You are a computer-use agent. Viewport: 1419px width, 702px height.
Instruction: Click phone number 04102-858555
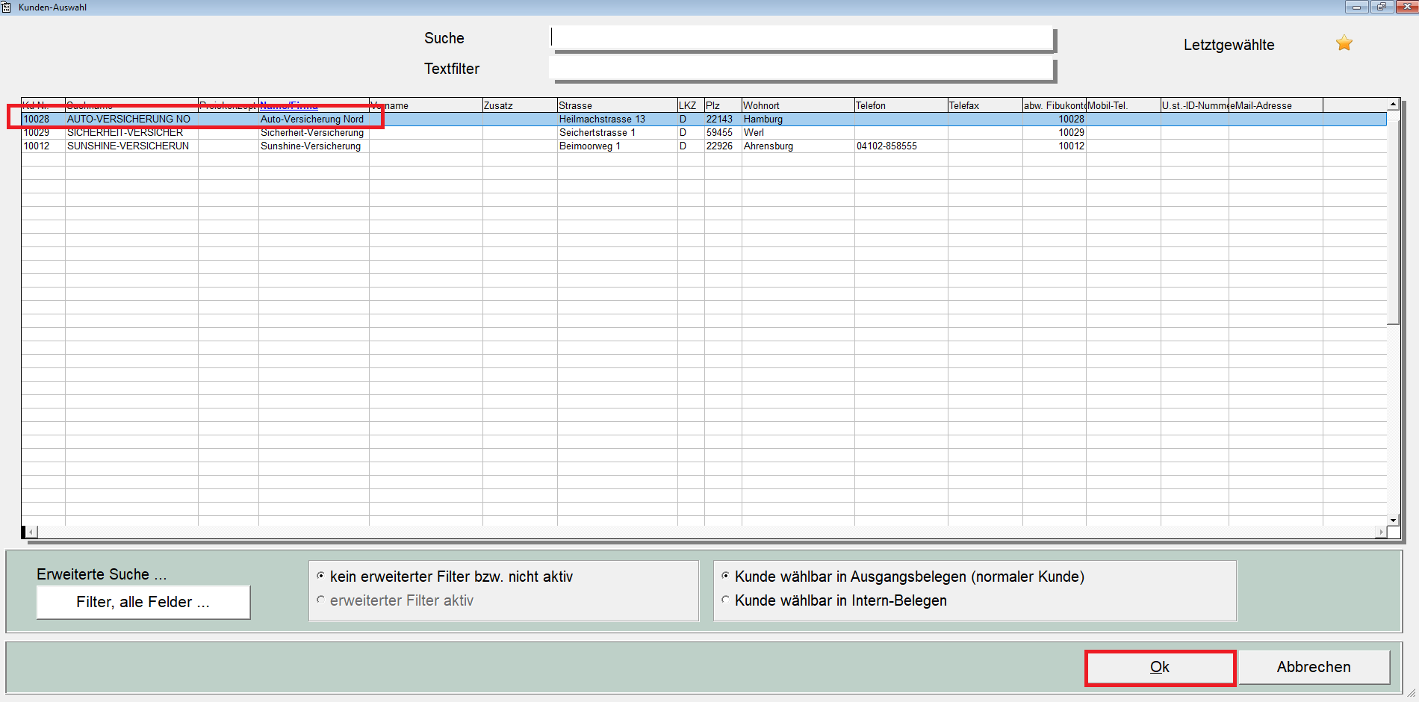(901, 146)
